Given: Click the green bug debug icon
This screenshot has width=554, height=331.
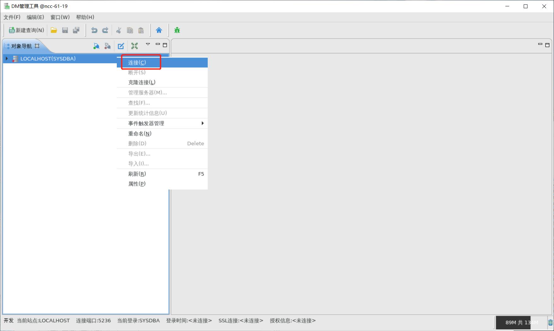Looking at the screenshot, I should point(177,30).
